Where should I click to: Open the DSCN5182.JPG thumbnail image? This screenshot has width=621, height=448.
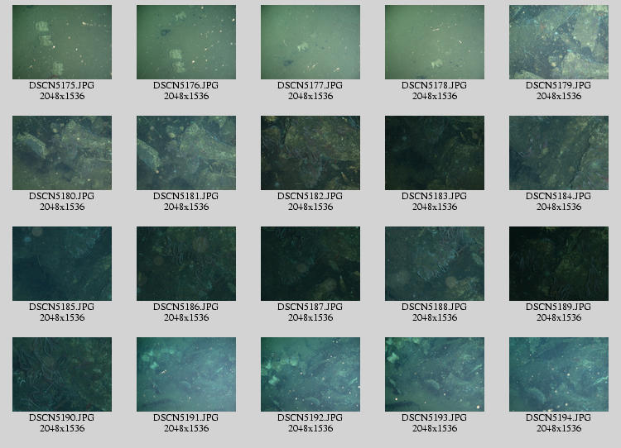tap(310, 153)
